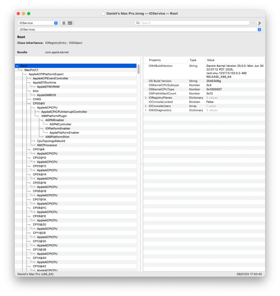Switch to the column browser view
Screen dimensions: 280x296
(x=70, y=23)
